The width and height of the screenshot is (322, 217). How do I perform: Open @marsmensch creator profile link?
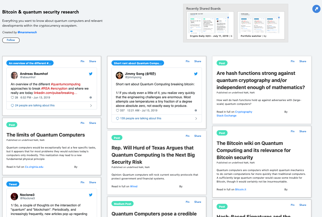click(x=27, y=32)
